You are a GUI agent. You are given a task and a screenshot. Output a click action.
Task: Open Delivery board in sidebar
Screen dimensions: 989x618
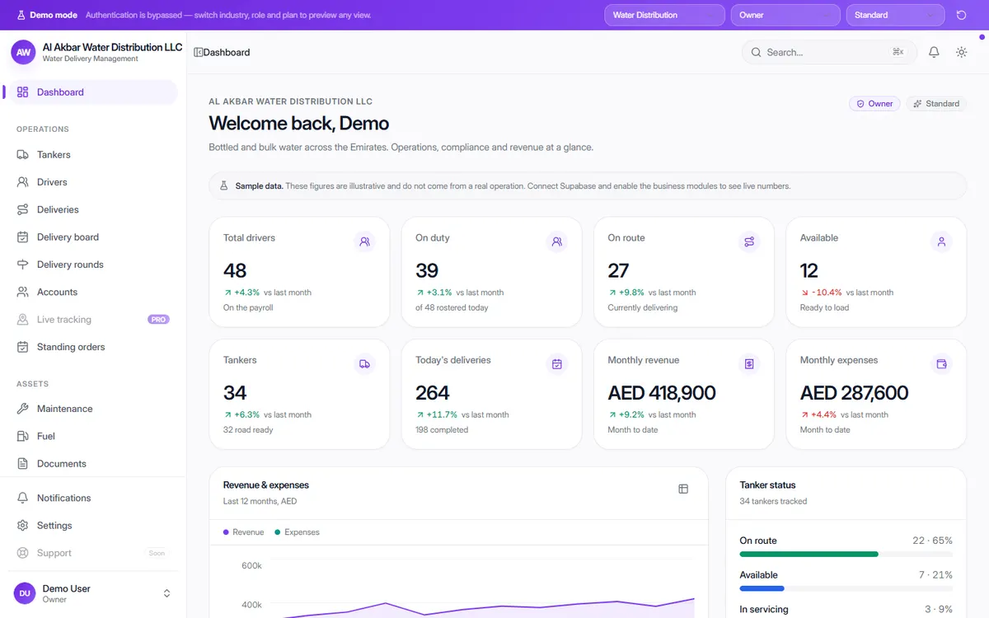[x=91, y=237]
